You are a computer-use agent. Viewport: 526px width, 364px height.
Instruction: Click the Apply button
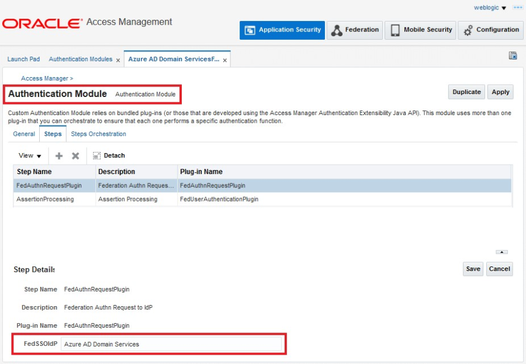[500, 92]
